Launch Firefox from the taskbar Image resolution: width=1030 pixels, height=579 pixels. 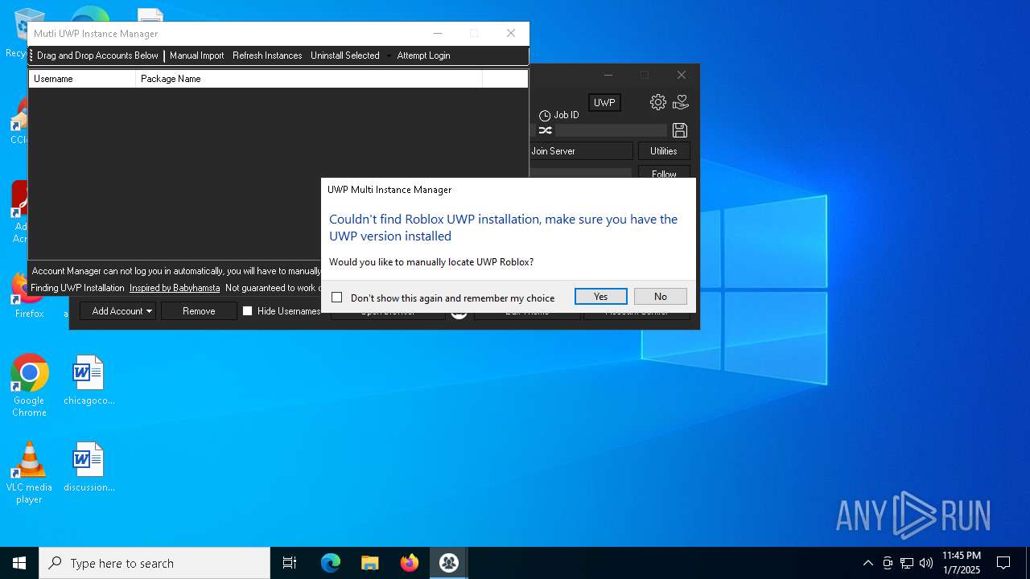[410, 563]
